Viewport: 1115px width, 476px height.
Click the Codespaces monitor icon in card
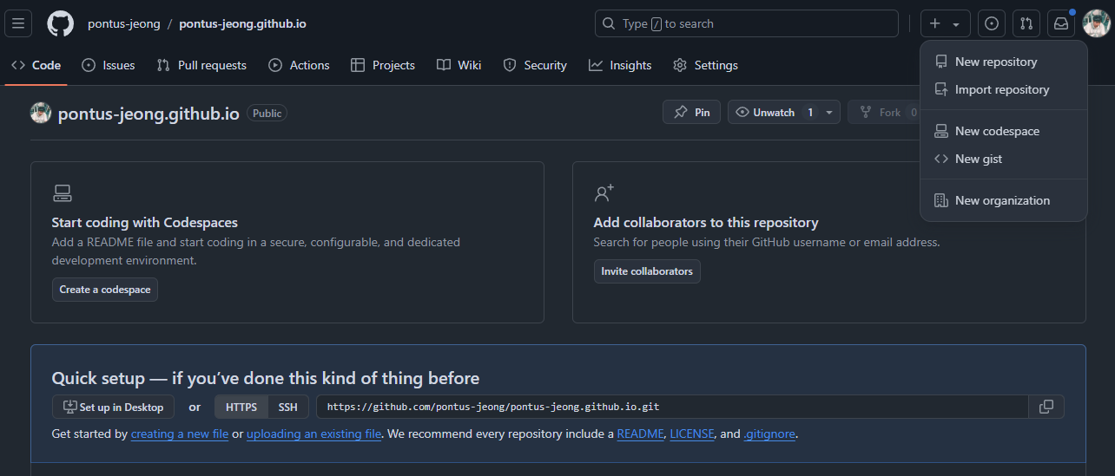[x=62, y=193]
